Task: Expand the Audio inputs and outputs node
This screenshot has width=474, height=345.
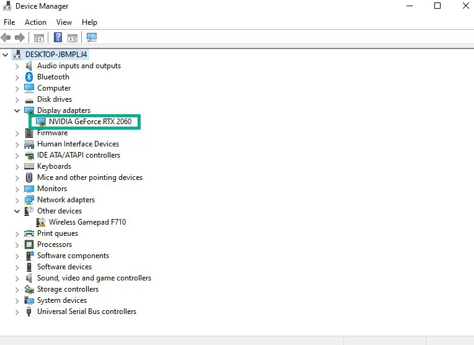Action: 17,66
